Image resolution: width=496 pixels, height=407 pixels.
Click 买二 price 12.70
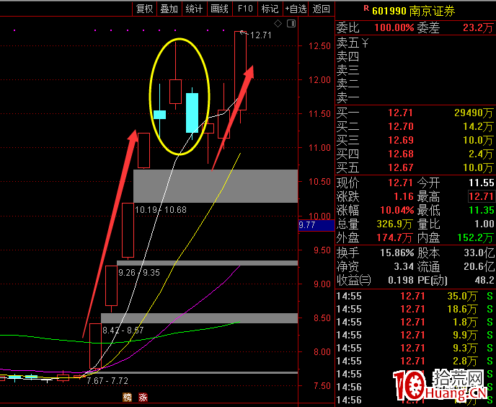point(400,127)
